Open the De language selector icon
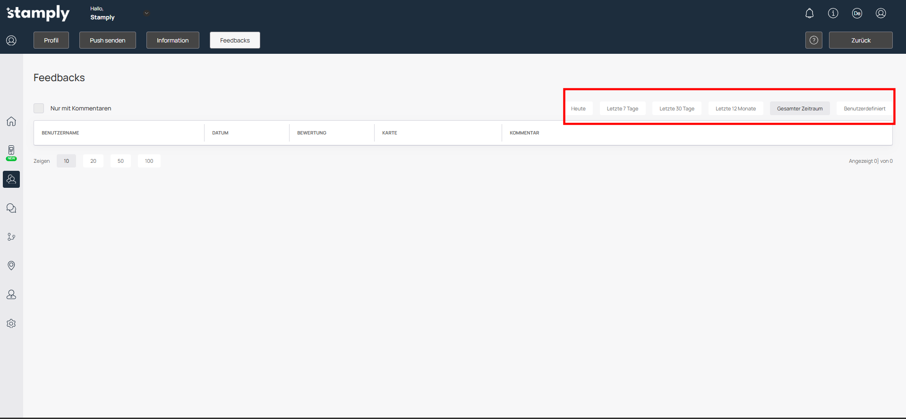The image size is (906, 419). [x=857, y=13]
